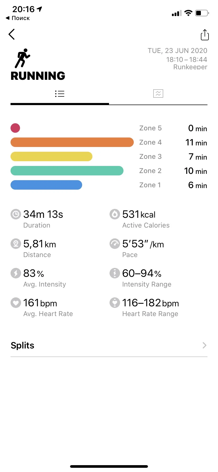Image resolution: width=218 pixels, height=472 pixels.
Task: Open the Splits section
Action: click(23, 345)
